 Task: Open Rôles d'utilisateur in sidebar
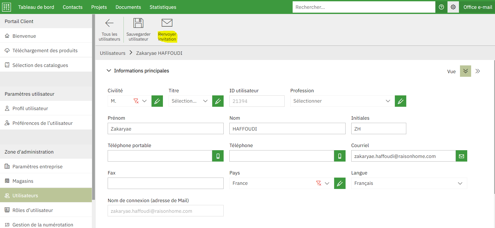tap(33, 210)
